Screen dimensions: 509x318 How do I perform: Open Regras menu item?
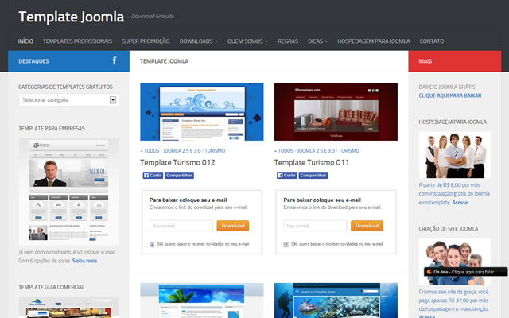288,41
